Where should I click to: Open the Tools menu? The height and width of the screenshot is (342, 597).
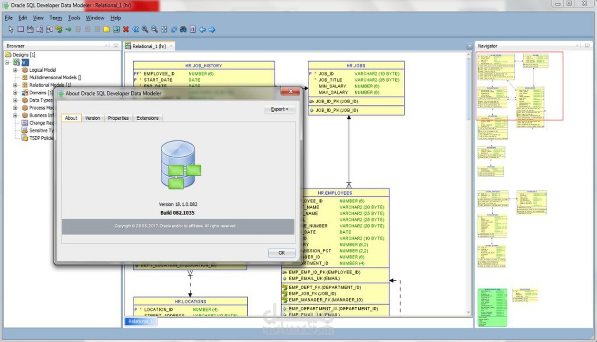pyautogui.click(x=74, y=18)
